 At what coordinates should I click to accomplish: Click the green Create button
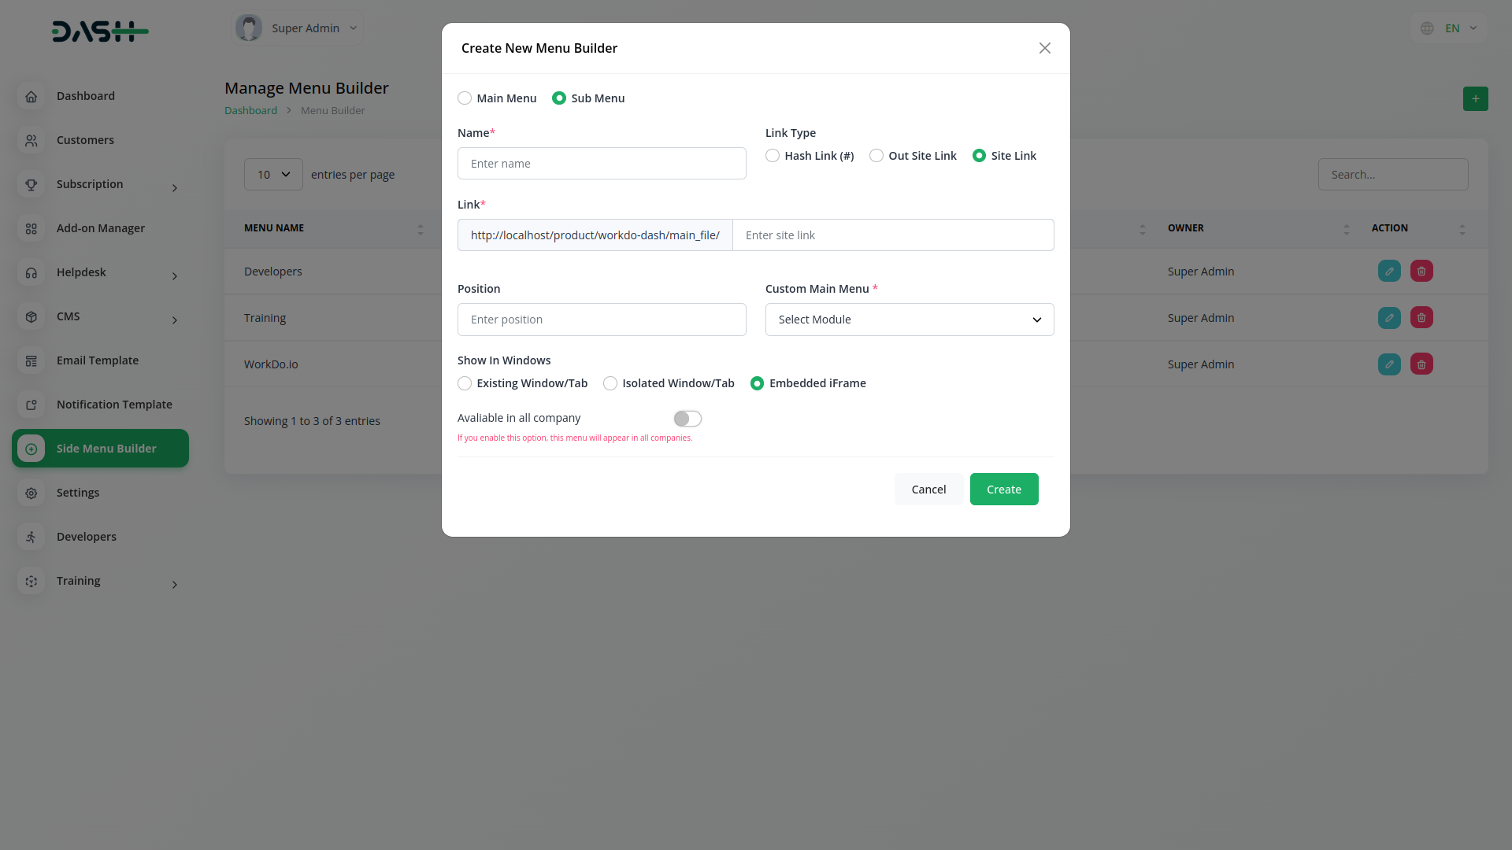point(1003,490)
